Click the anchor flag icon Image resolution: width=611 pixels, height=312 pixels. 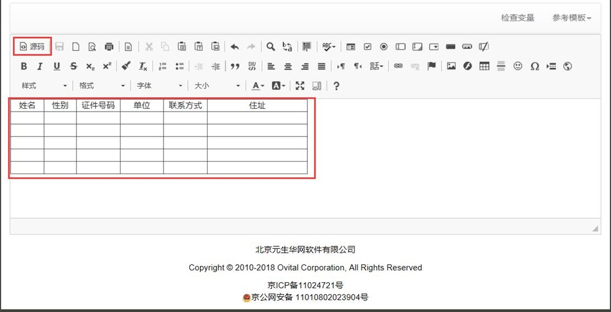click(x=431, y=66)
